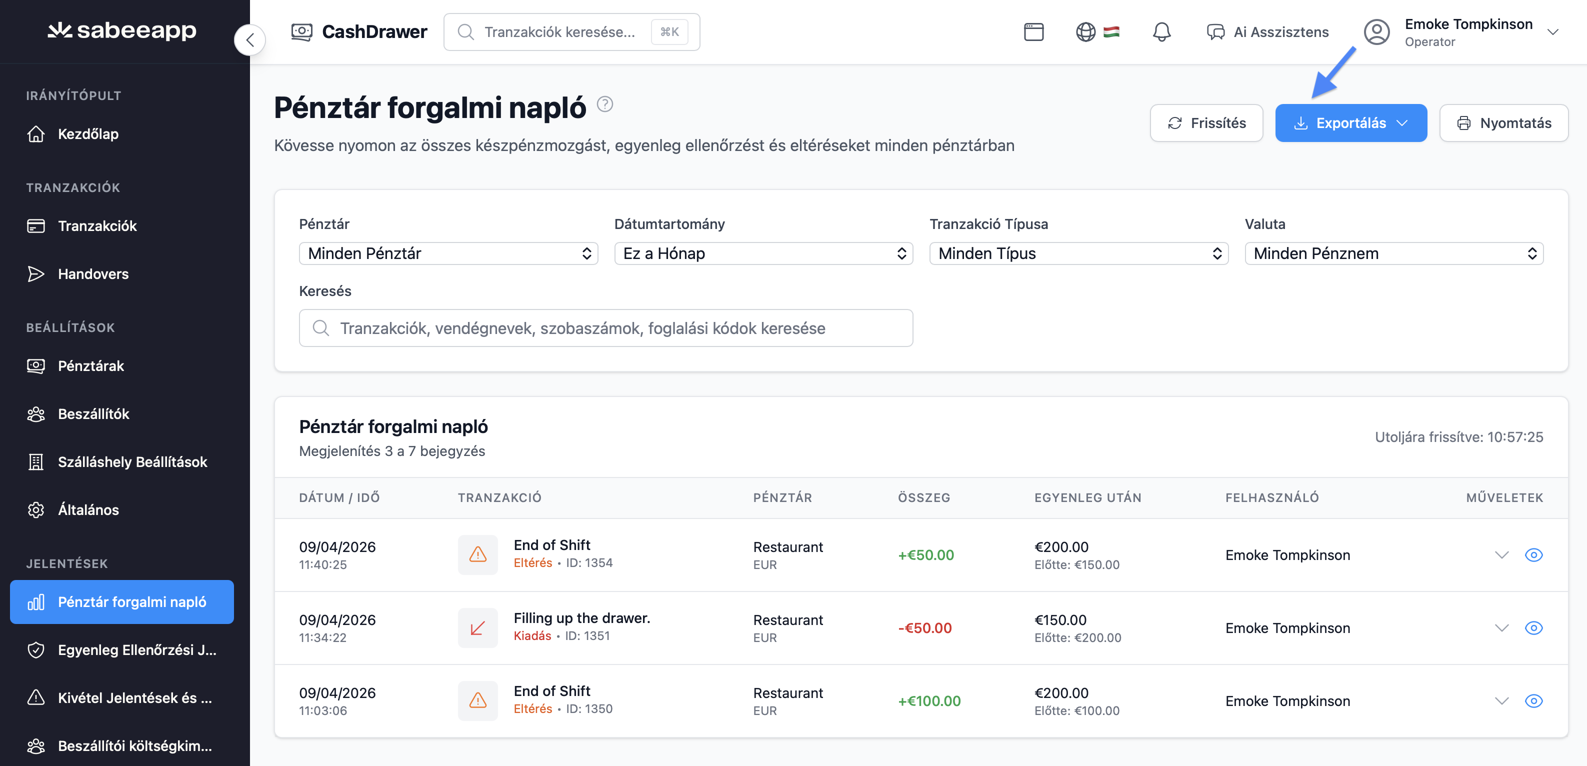Screen dimensions: 1587x766
Task: Collapse the sidebar with arrow button
Action: pyautogui.click(x=249, y=40)
